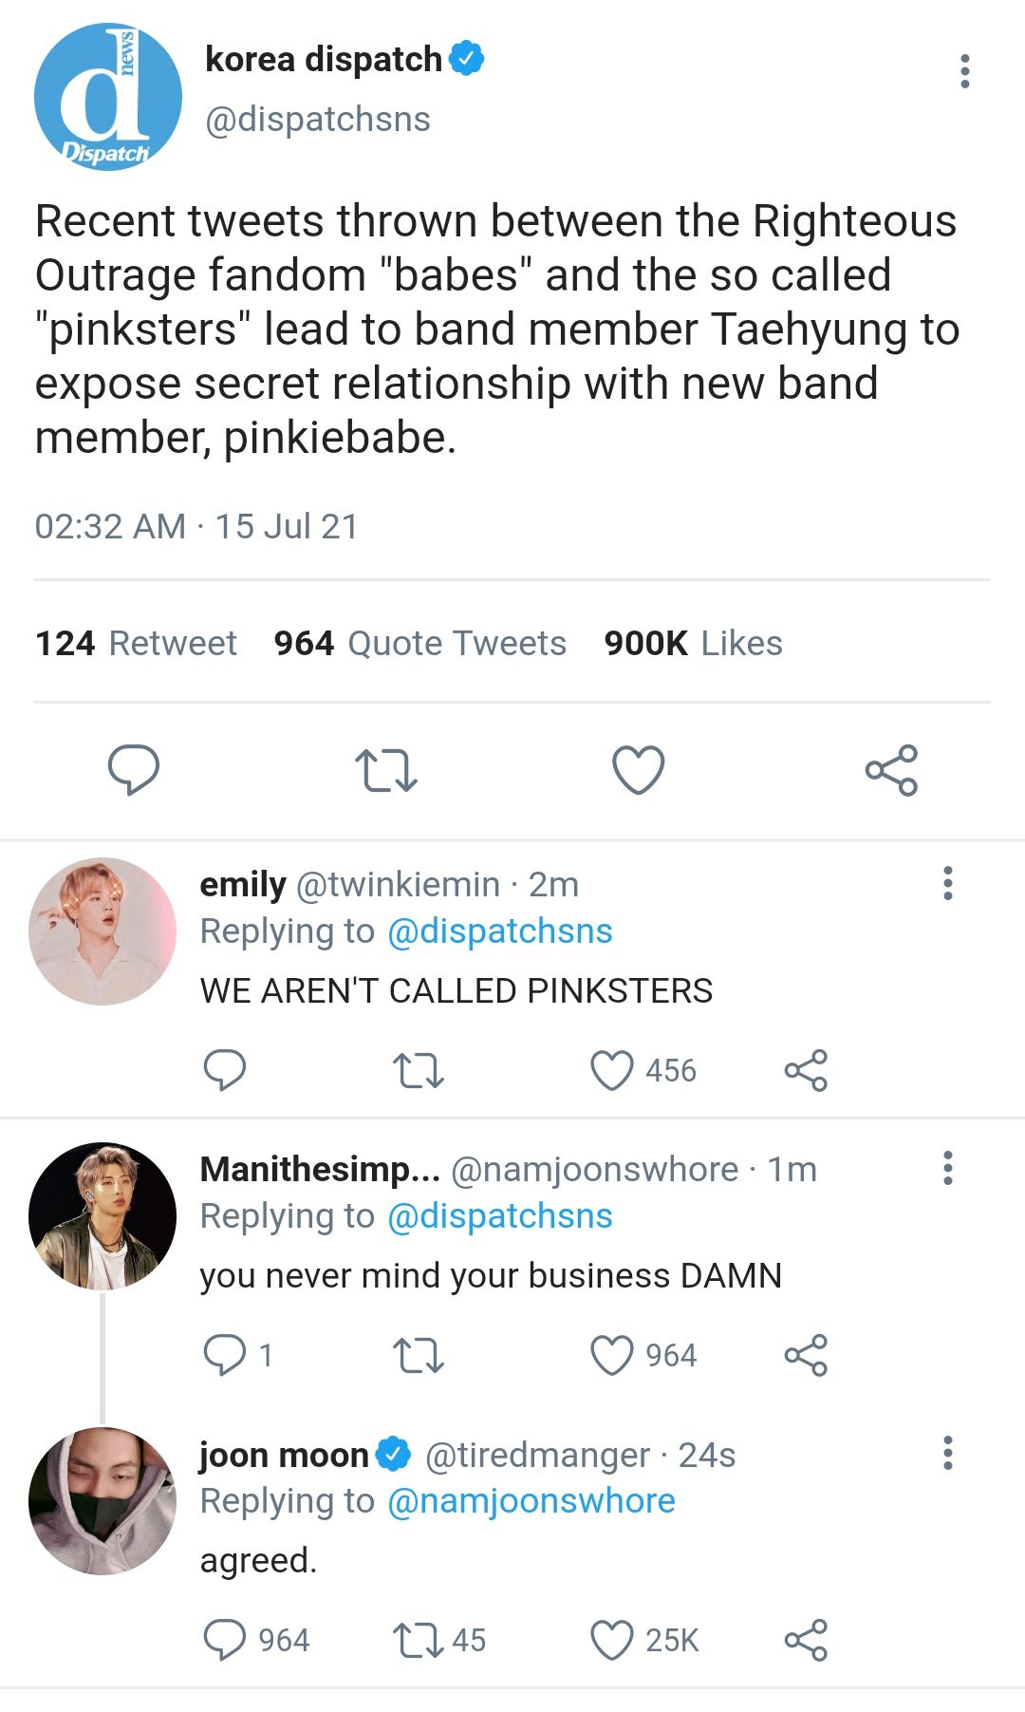The height and width of the screenshot is (1712, 1025).
Task: Open reply thread on Manithesimp's tweet
Action: [x=238, y=1355]
